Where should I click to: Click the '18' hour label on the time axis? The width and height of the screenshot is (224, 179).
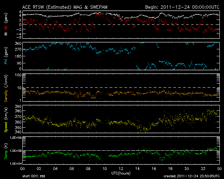click(170, 169)
